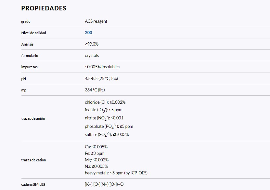This screenshot has height=190, width=270.
Task: Click the phosphate ≤5 ppm line
Action: pos(109,126)
